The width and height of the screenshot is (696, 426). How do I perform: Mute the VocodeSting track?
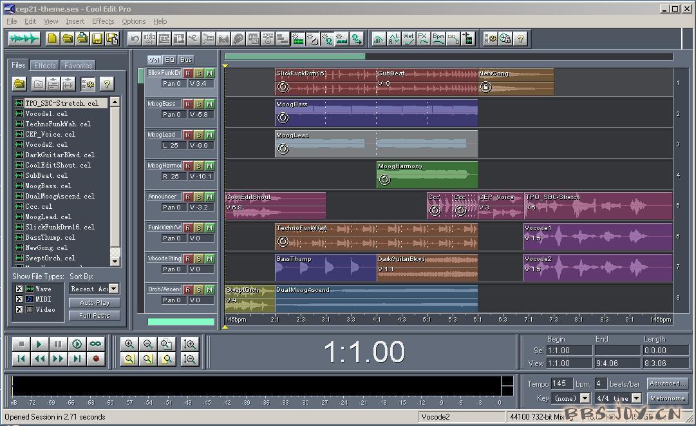click(209, 258)
